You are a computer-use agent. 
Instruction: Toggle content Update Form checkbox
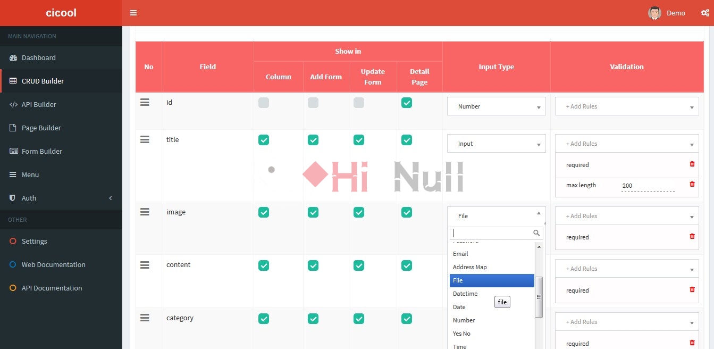359,265
